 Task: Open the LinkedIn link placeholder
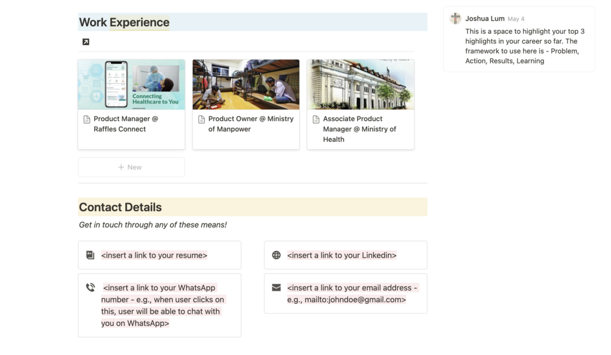coord(342,255)
